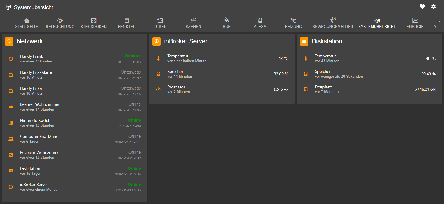Click the ioBroker Server icon in Netzwerk list
Screen dimensions: 444x204
click(x=11, y=187)
